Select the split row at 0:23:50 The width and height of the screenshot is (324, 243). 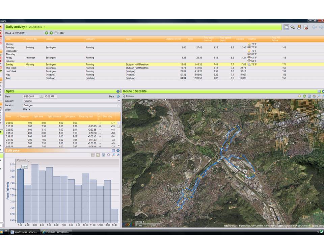pos(61,130)
